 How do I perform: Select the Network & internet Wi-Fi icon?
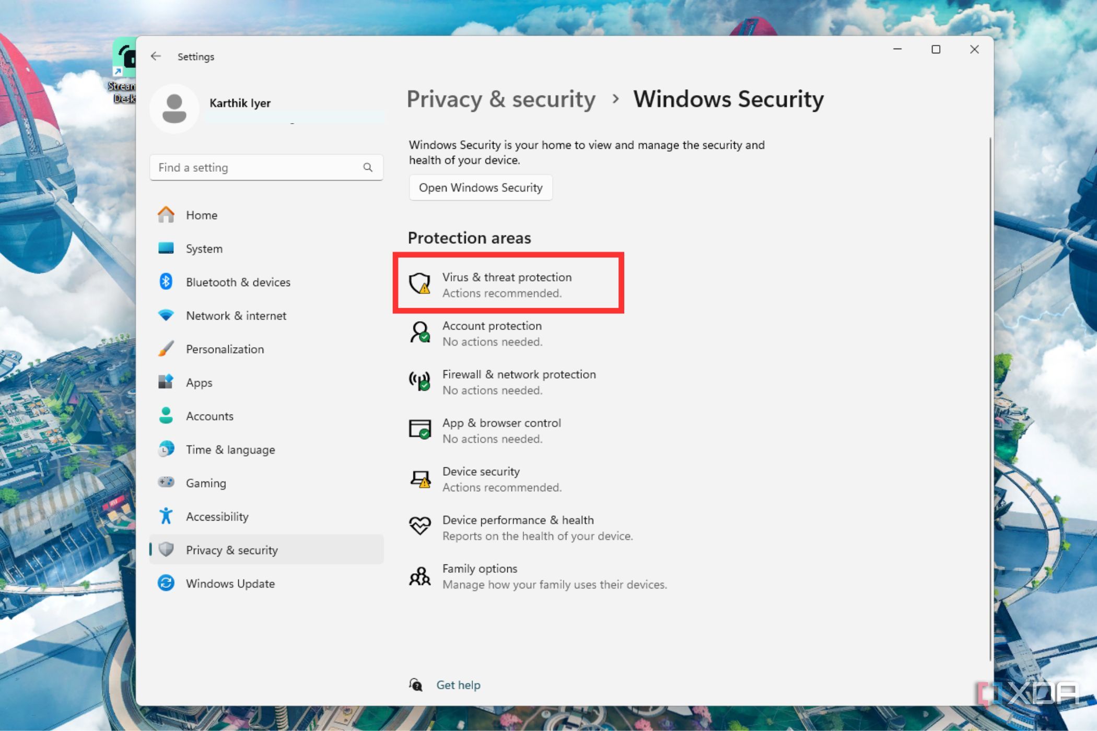166,315
